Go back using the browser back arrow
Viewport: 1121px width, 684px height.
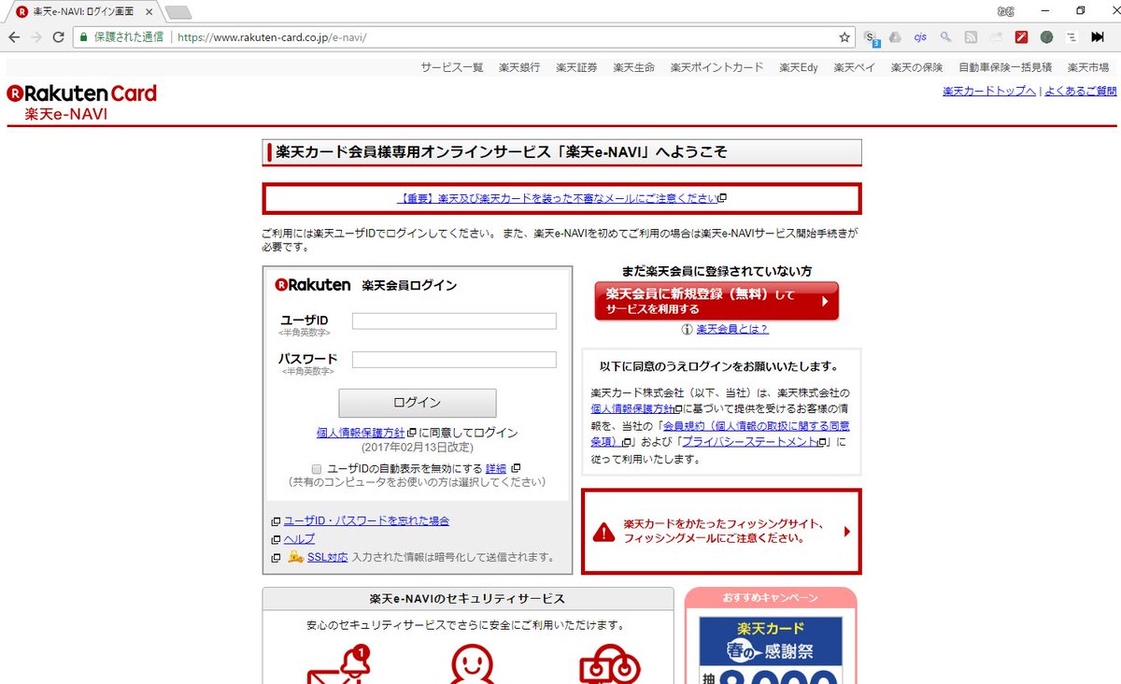[x=13, y=37]
